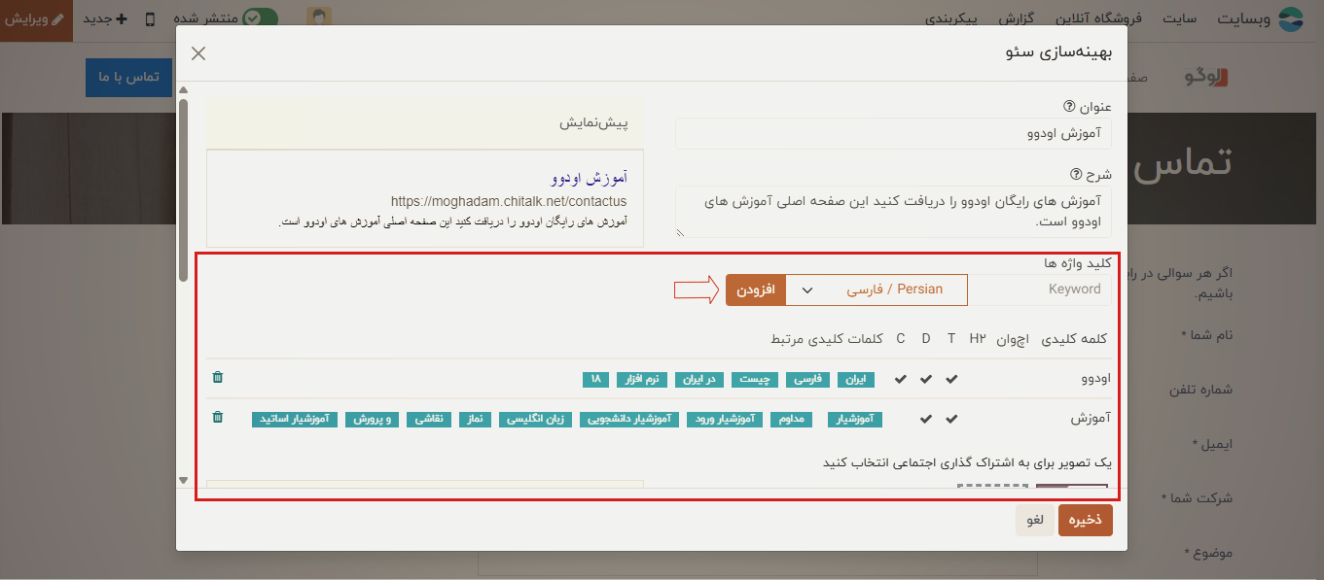Viewport: 1324px width, 580px height.
Task: Click the preview URL moghadam.chitalk.net/contactus
Action: pyautogui.click(x=509, y=201)
